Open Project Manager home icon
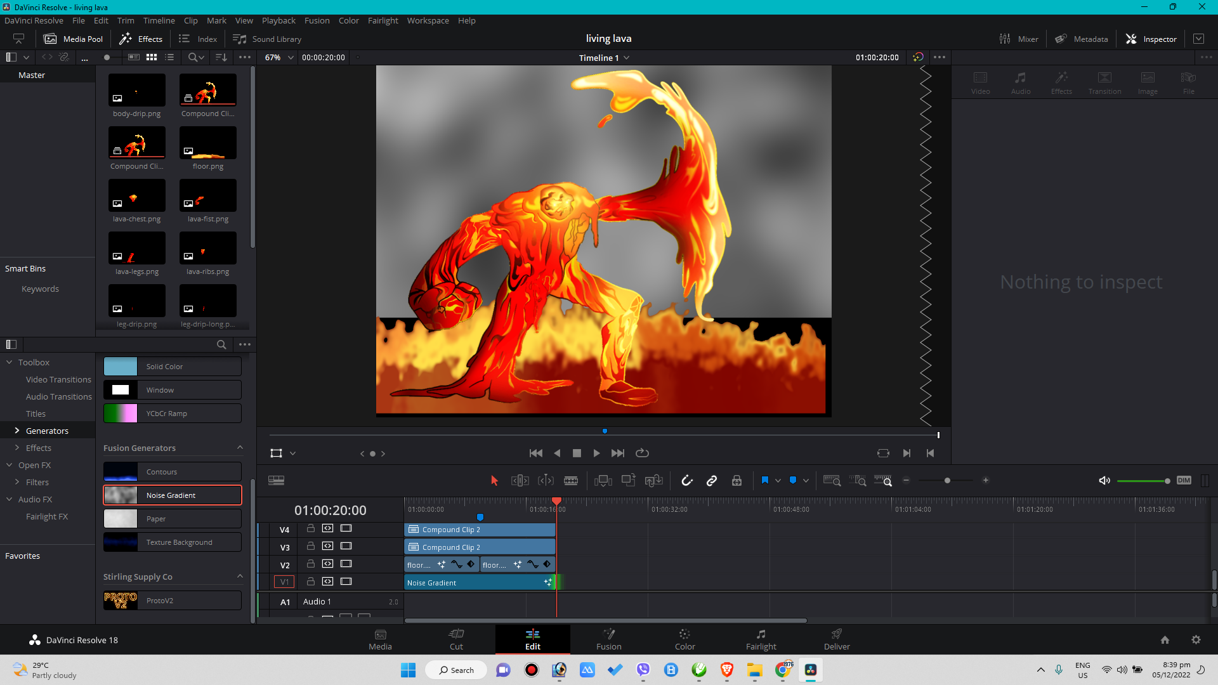Image resolution: width=1218 pixels, height=685 pixels. click(1165, 640)
